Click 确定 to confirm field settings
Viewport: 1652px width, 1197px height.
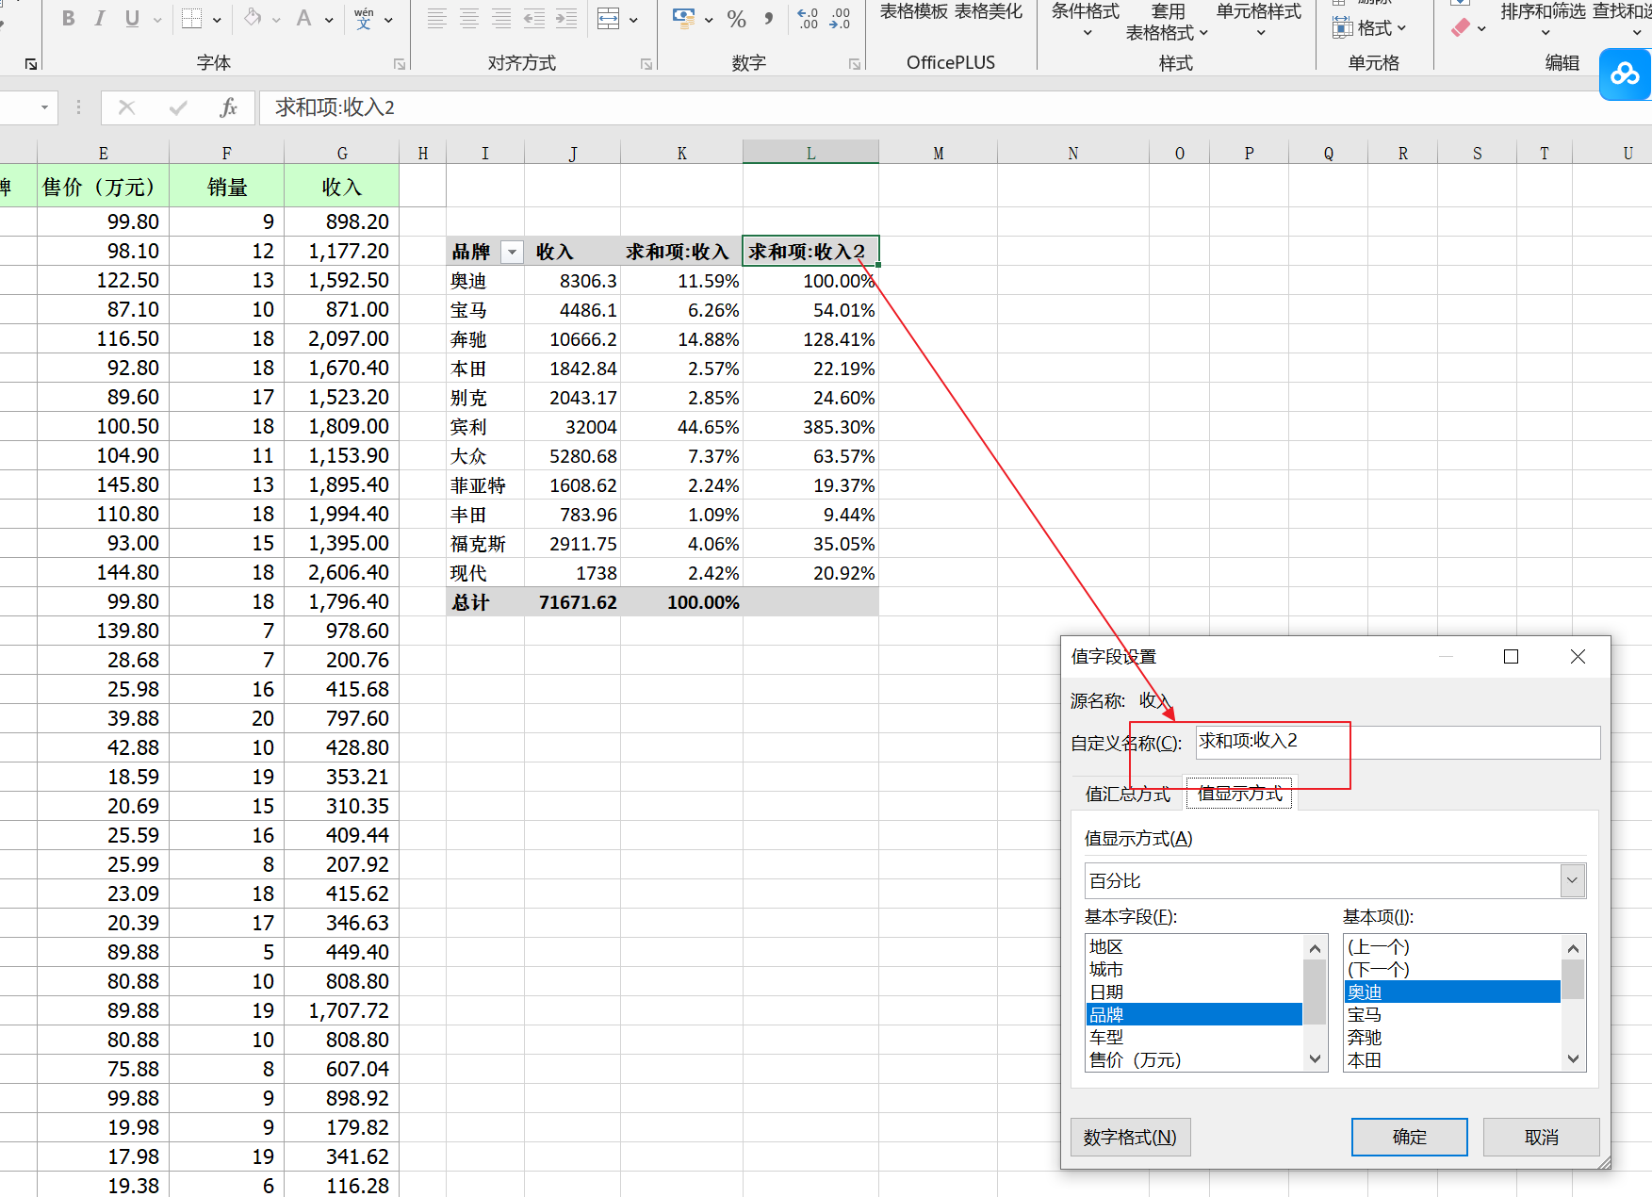pyautogui.click(x=1409, y=1137)
